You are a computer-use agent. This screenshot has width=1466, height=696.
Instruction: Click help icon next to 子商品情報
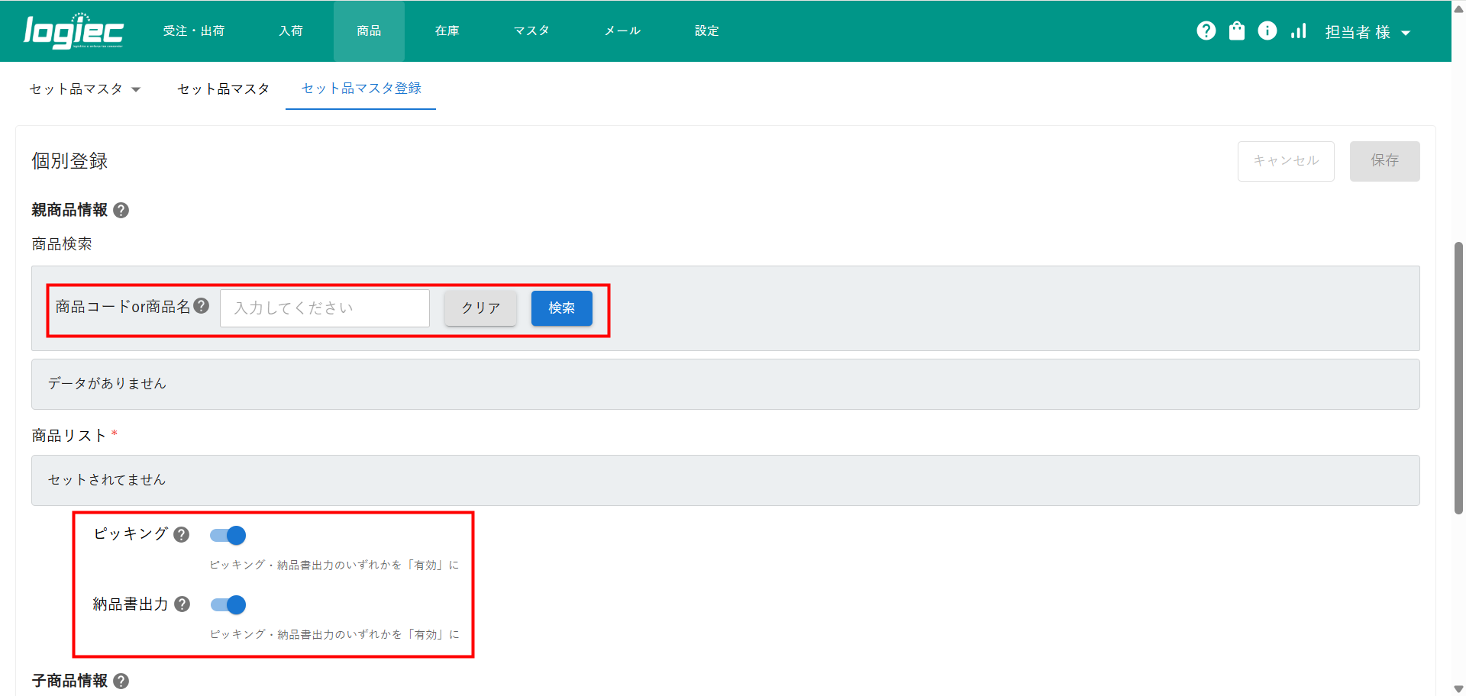pos(121,681)
